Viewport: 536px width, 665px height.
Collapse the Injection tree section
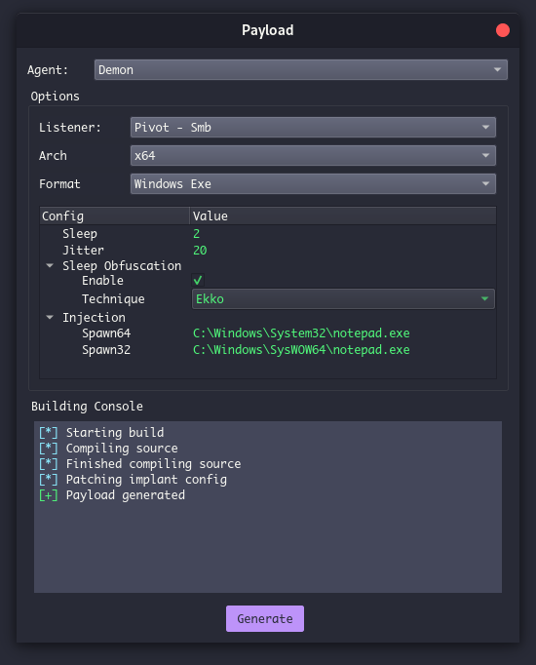(50, 317)
